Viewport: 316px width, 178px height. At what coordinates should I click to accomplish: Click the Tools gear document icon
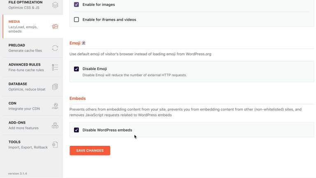(x=55, y=145)
